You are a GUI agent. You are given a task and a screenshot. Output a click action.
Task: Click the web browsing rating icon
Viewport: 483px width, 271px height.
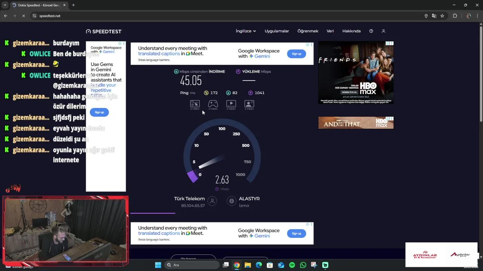(195, 104)
